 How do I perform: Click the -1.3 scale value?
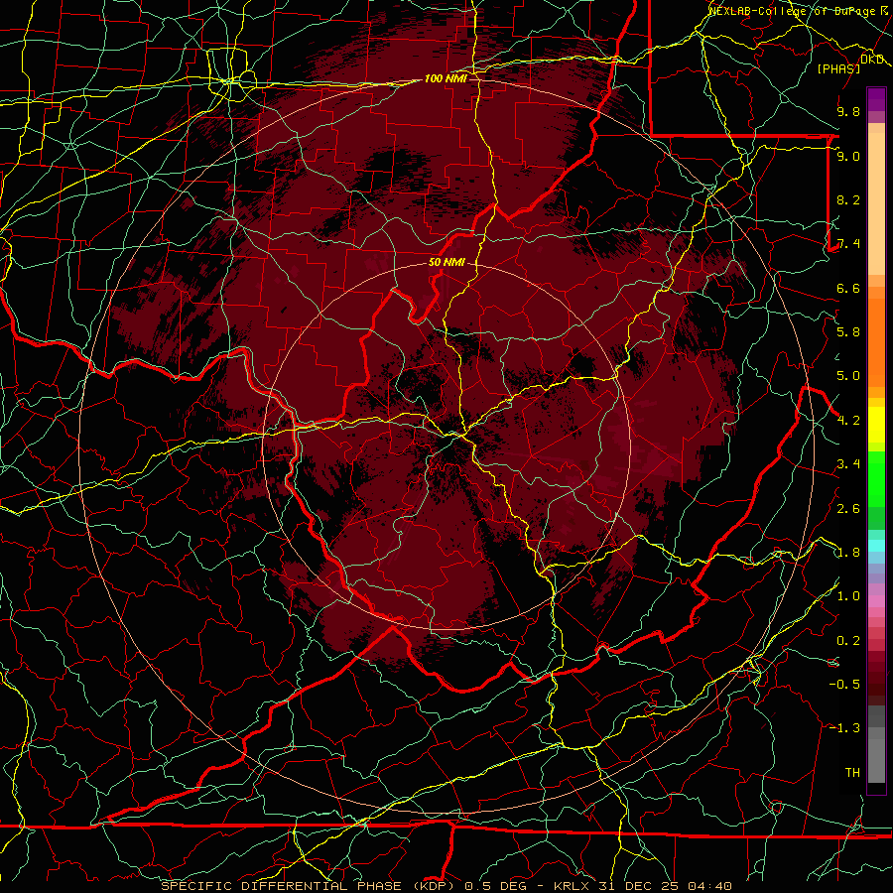(x=844, y=728)
